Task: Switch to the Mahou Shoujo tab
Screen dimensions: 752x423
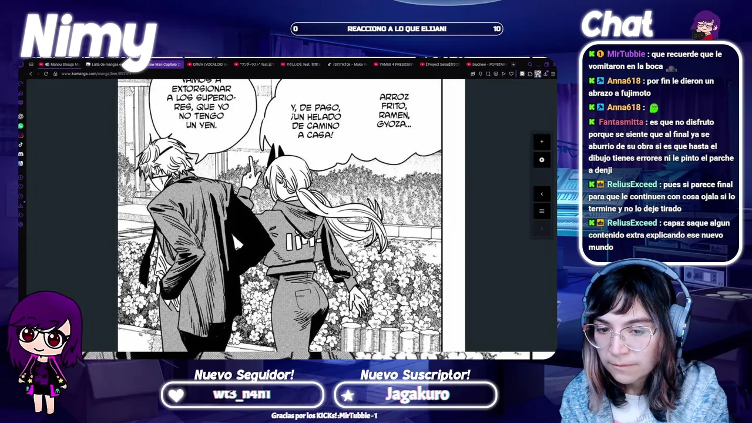Action: pos(59,64)
